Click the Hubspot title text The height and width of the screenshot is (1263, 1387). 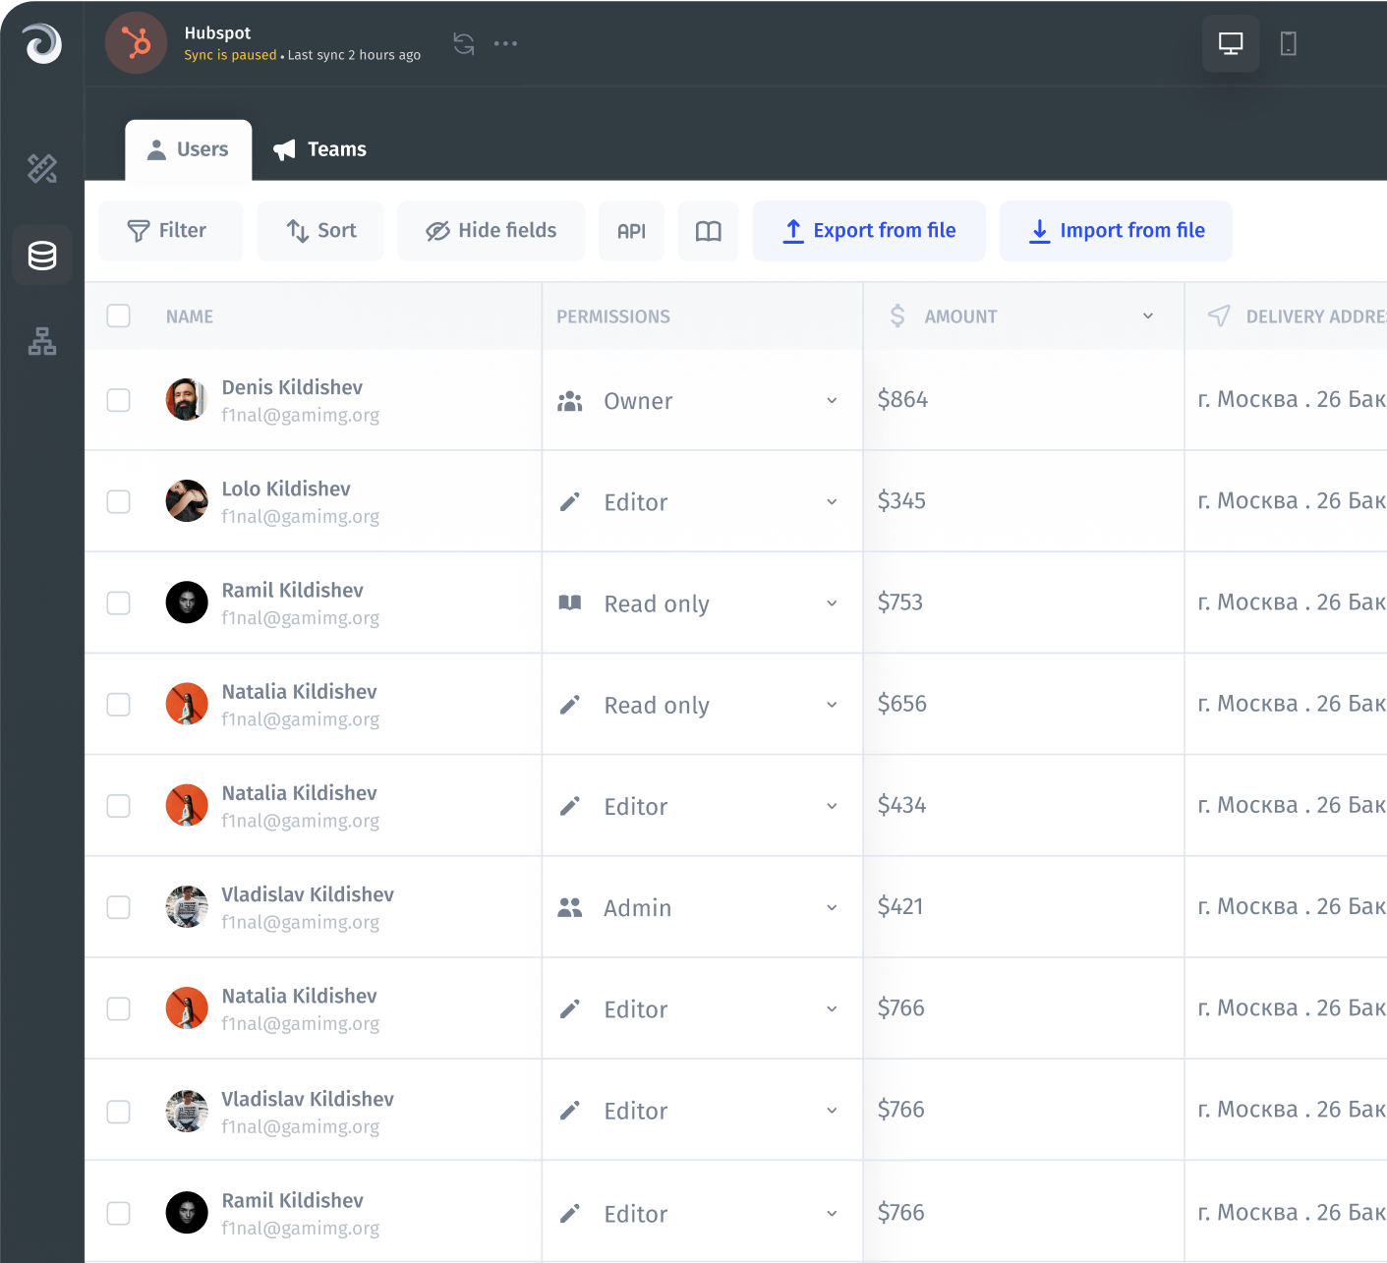[217, 32]
